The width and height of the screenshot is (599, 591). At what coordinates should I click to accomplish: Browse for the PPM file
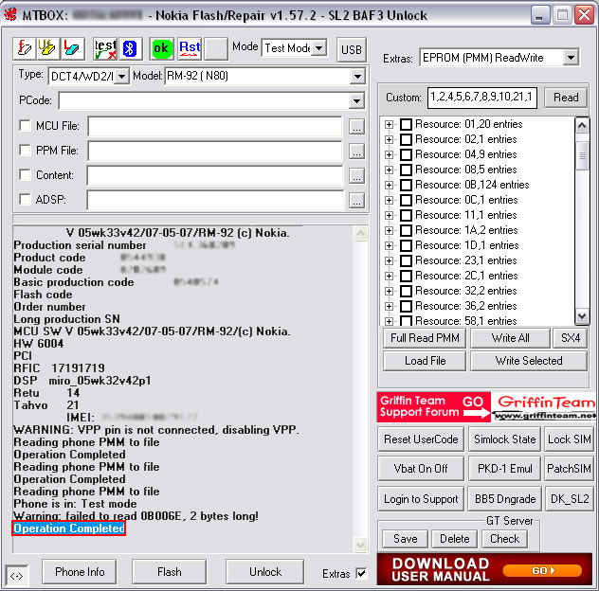(x=356, y=152)
